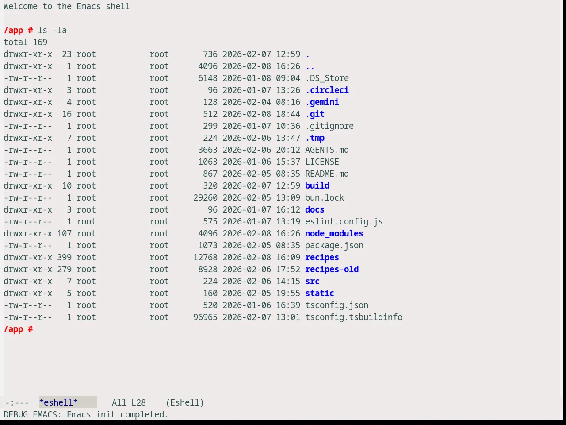
Task: Click the DEBUG EMACS message in echo area
Action: tap(86, 414)
